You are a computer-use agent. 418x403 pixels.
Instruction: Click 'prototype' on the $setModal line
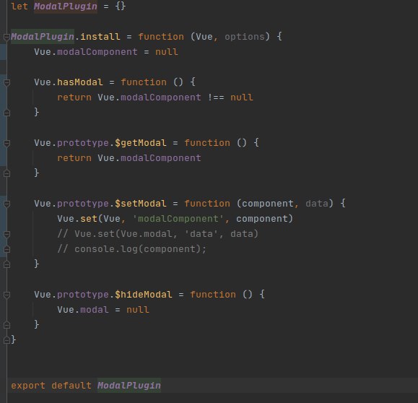pyautogui.click(x=83, y=204)
